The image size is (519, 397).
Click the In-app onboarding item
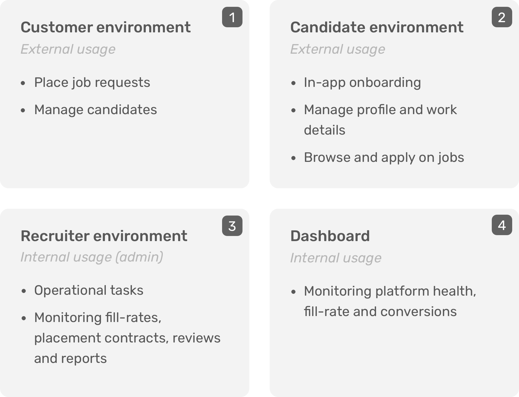pyautogui.click(x=362, y=83)
